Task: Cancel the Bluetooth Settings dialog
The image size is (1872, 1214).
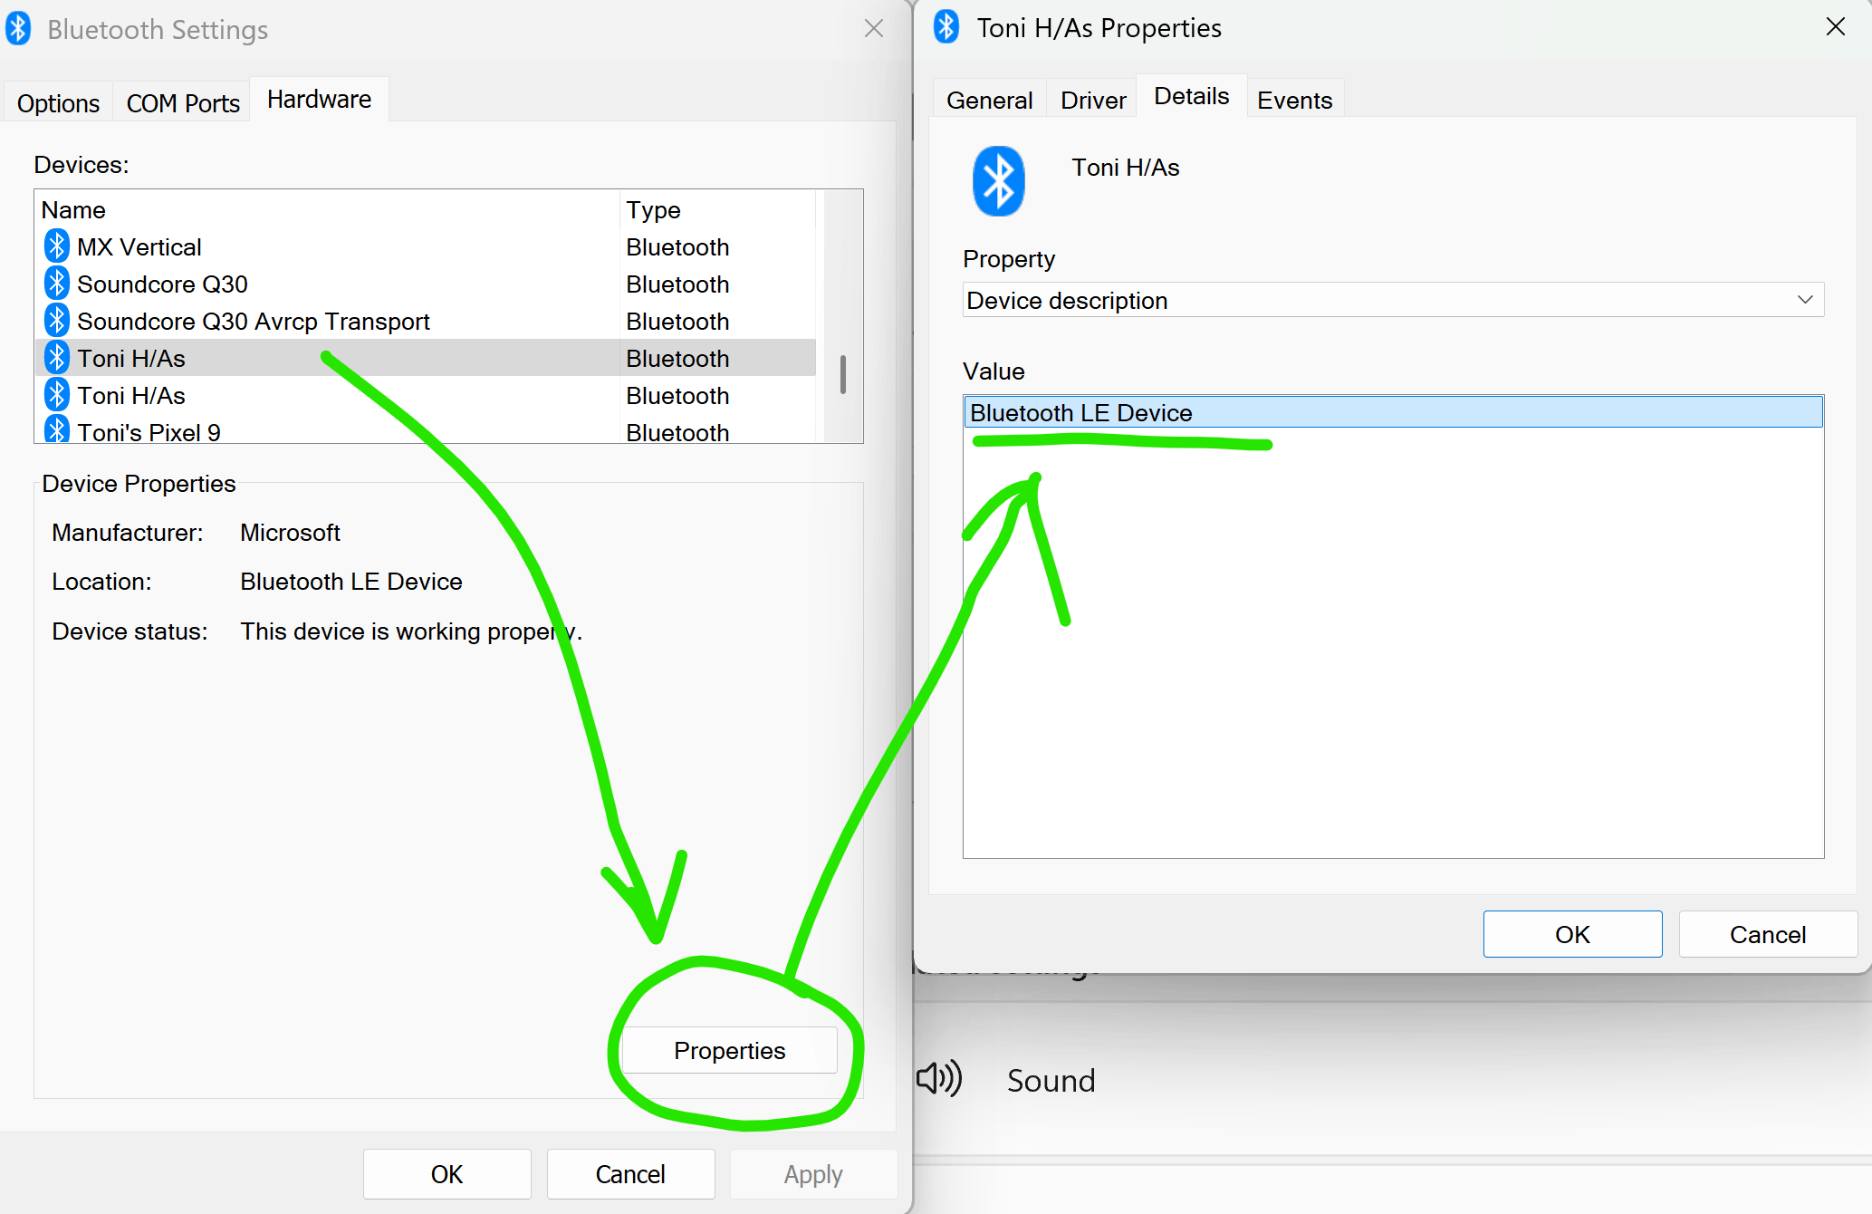Action: click(x=630, y=1174)
